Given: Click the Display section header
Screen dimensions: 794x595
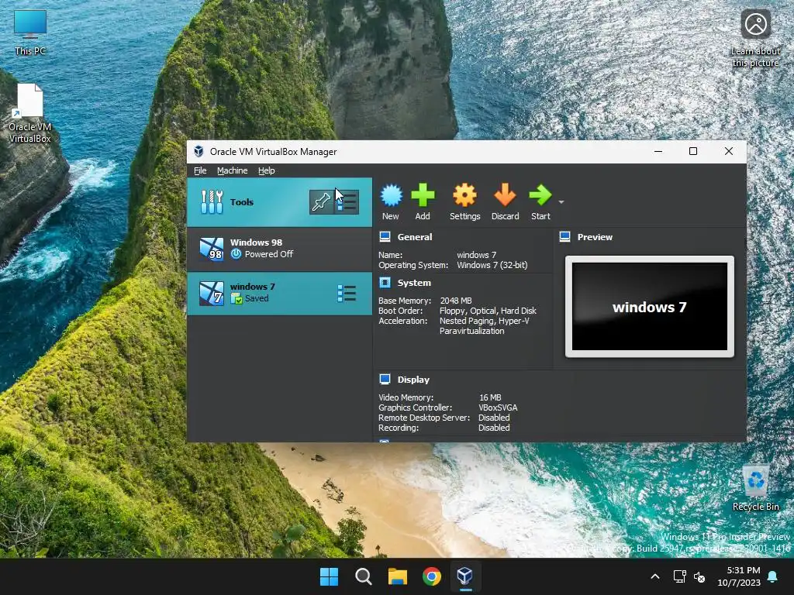Looking at the screenshot, I should click(413, 380).
